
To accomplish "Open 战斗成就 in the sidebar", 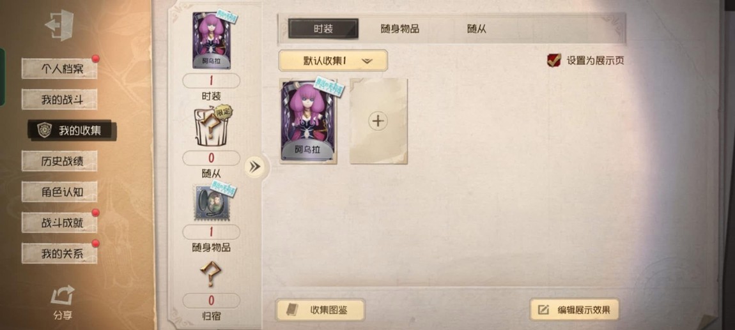I will pos(59,223).
